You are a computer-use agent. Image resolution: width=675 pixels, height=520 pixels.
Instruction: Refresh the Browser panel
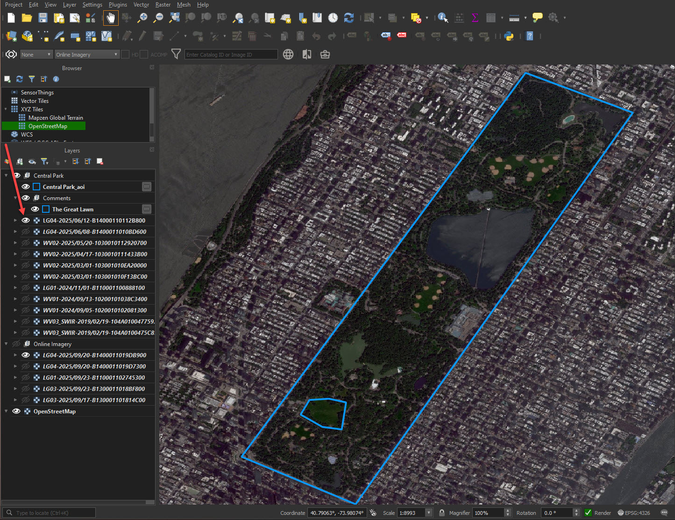20,79
